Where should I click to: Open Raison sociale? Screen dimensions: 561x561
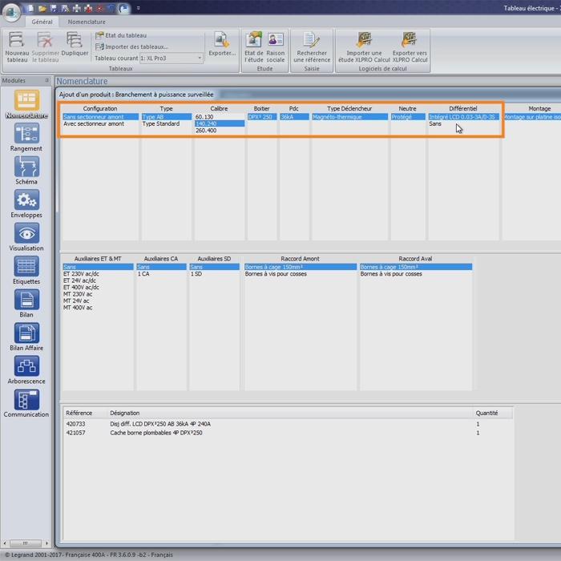276,47
